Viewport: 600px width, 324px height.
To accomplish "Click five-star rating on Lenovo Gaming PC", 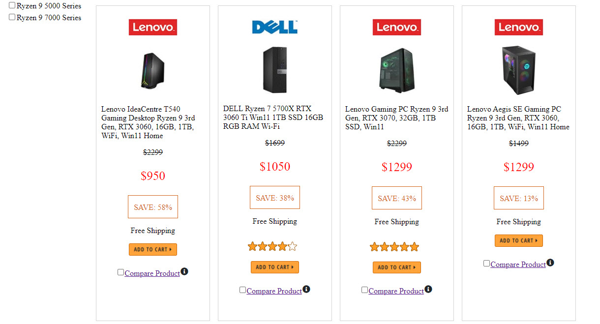I will [x=394, y=246].
